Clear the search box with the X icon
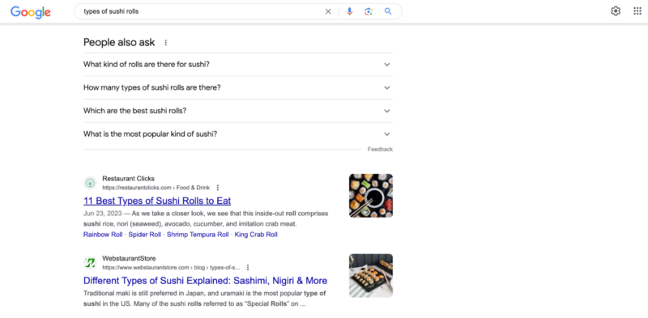Viewport: 648px width, 318px height. point(328,11)
